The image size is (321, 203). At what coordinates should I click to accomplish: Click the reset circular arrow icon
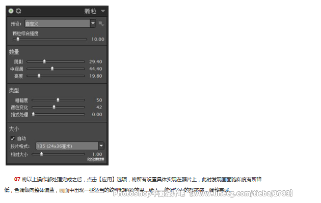point(18,11)
